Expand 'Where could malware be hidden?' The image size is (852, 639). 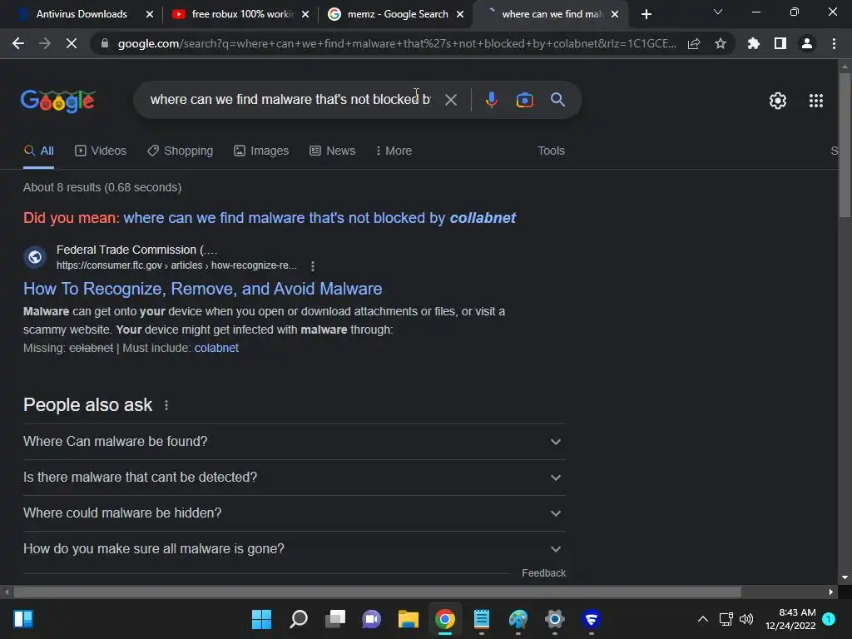(x=294, y=513)
